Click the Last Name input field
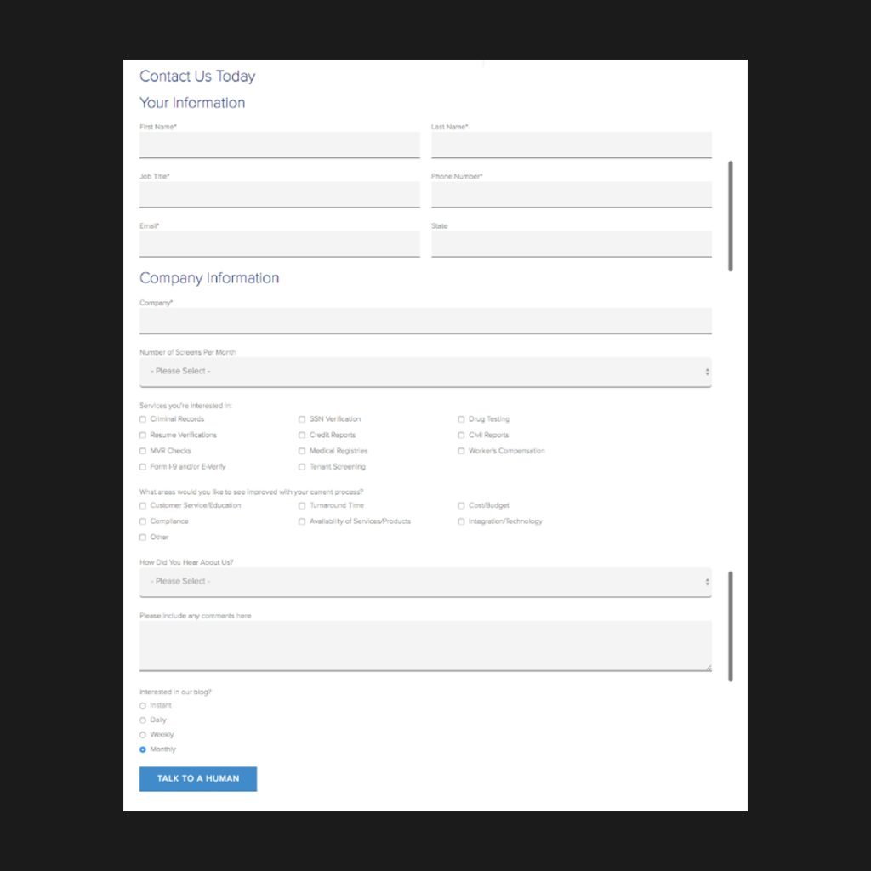 point(571,145)
